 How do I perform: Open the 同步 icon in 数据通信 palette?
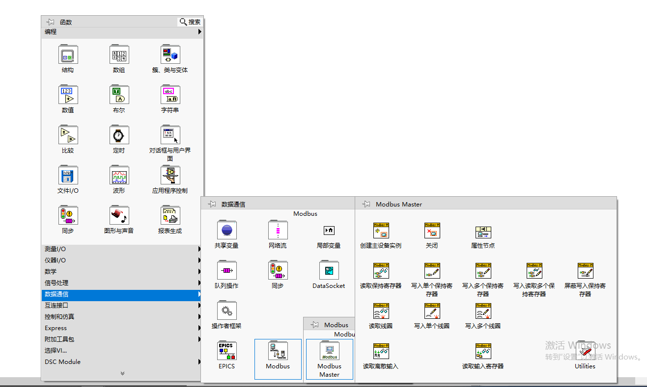278,270
